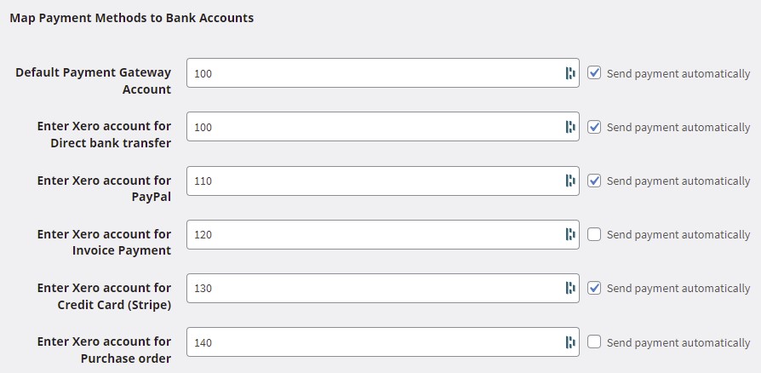Click password manager icon in Default Payment Gateway field
The width and height of the screenshot is (761, 373).
tap(569, 73)
